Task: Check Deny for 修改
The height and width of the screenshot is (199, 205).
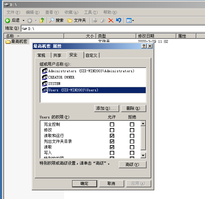Action: pos(132,130)
